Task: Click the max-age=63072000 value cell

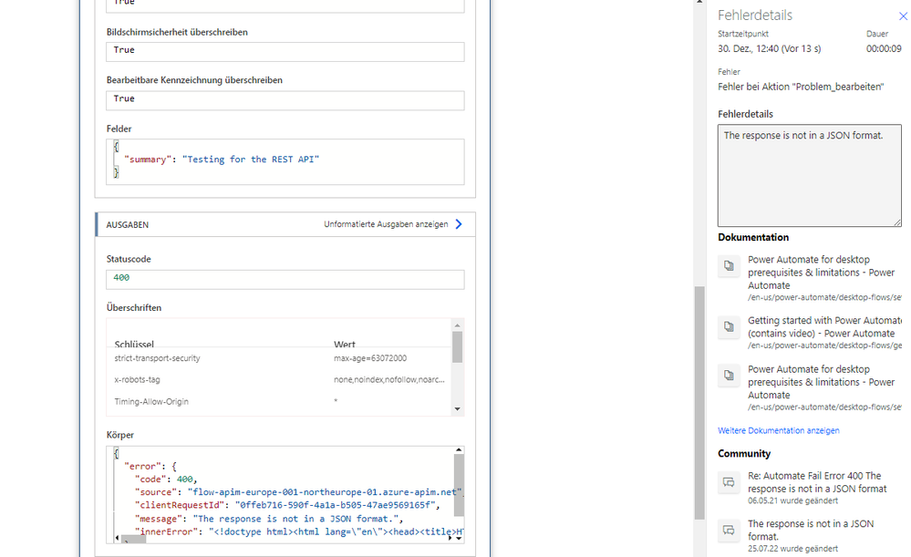Action: (x=370, y=358)
